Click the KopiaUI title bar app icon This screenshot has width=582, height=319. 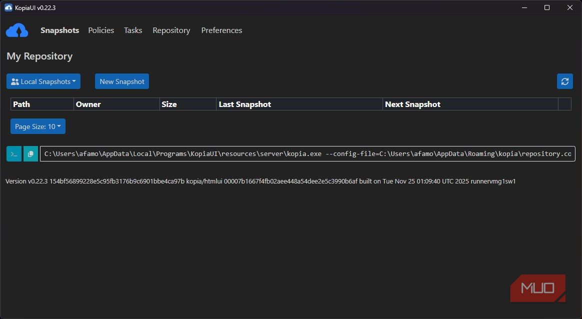click(8, 8)
